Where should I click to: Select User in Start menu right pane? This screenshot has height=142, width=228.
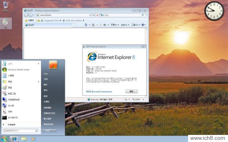click(46, 73)
